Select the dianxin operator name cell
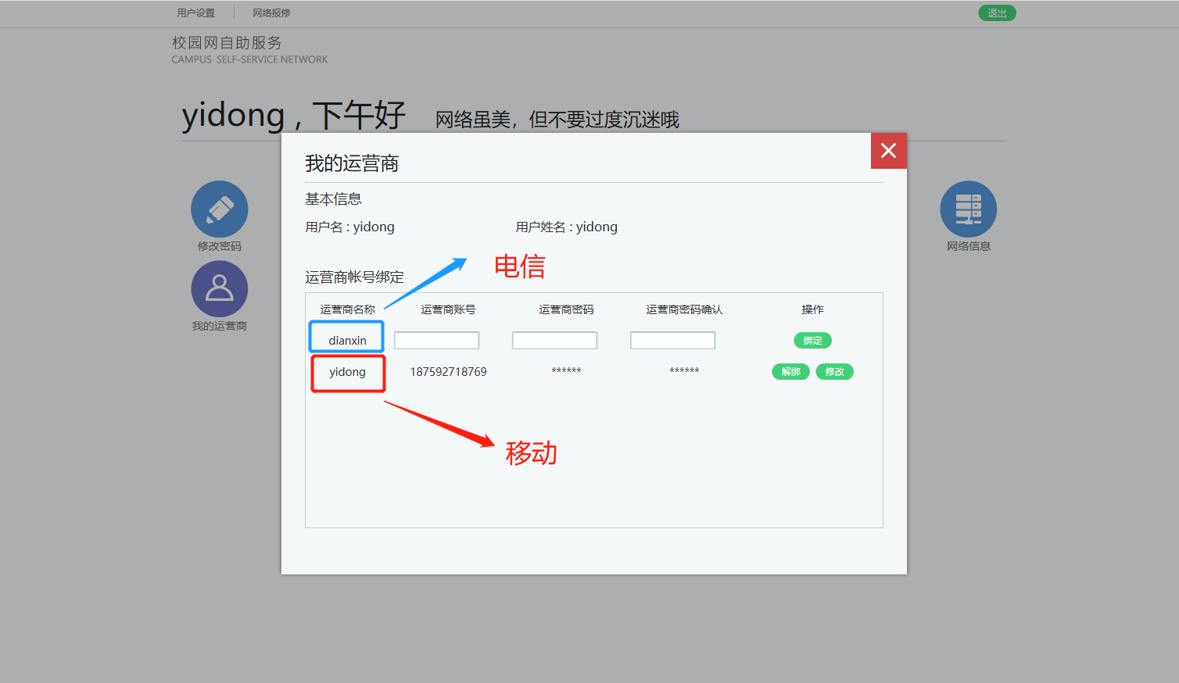This screenshot has height=683, width=1179. (x=347, y=341)
